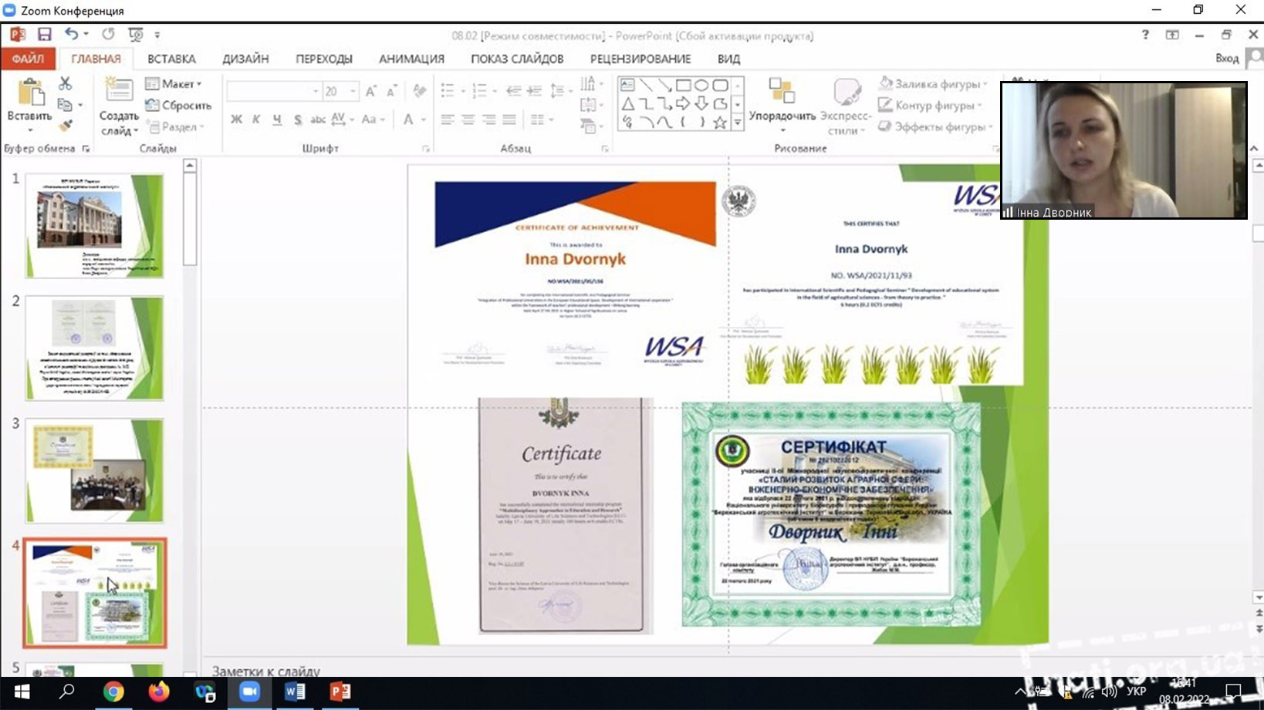The height and width of the screenshot is (710, 1264).
Task: Click the Copy icon in the clipboard group
Action: pos(65,104)
